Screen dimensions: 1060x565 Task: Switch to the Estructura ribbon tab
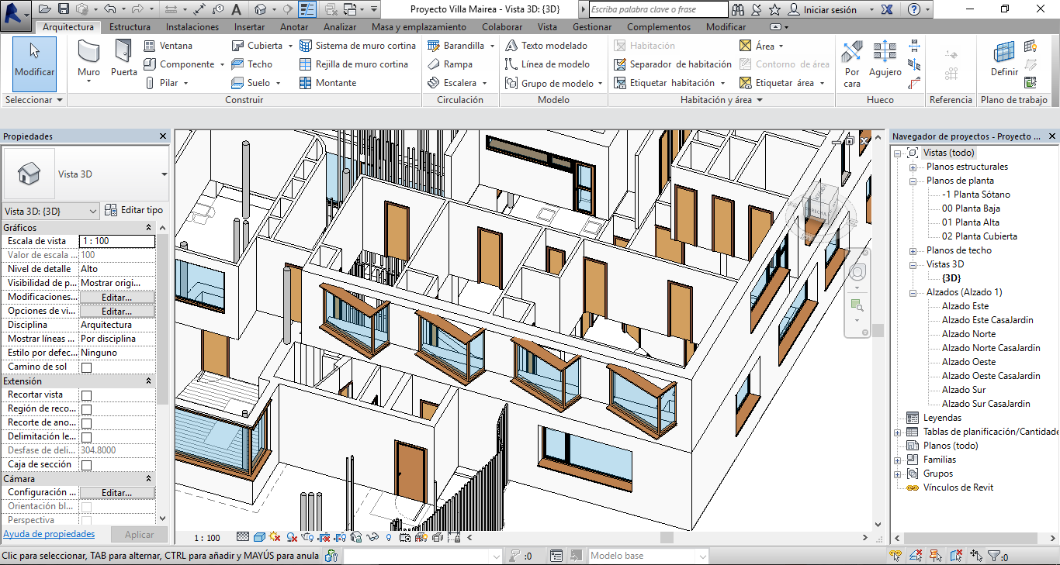[130, 27]
